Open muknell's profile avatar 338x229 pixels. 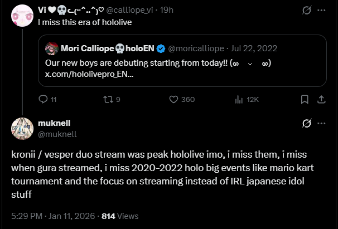point(22,129)
